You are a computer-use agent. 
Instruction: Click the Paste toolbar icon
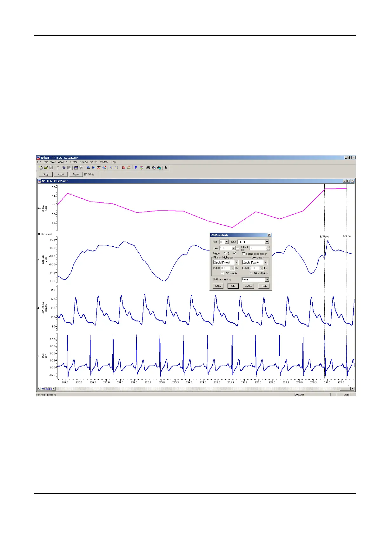[69, 168]
